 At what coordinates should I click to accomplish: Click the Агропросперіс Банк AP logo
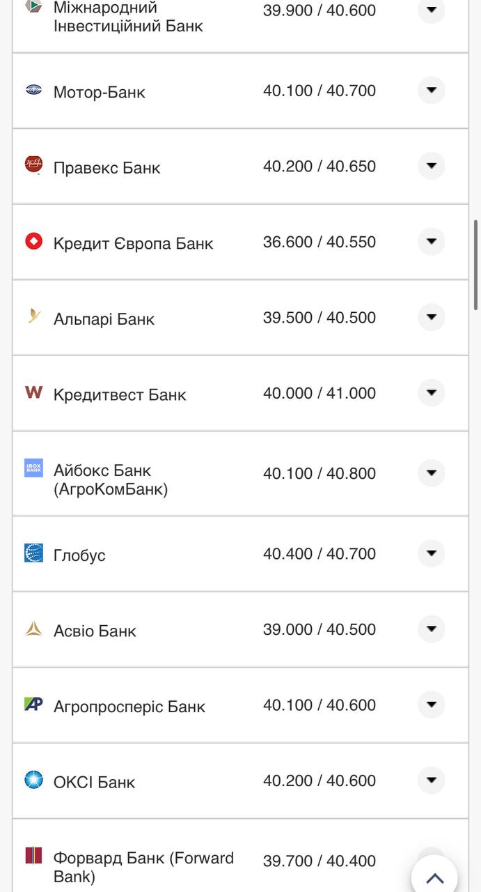[33, 705]
